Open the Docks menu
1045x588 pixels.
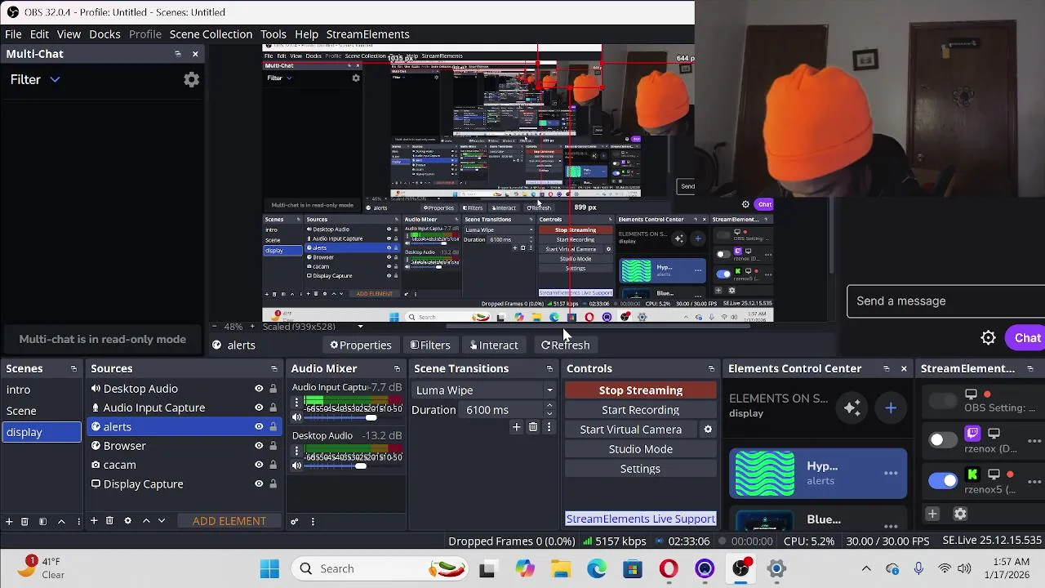[104, 34]
